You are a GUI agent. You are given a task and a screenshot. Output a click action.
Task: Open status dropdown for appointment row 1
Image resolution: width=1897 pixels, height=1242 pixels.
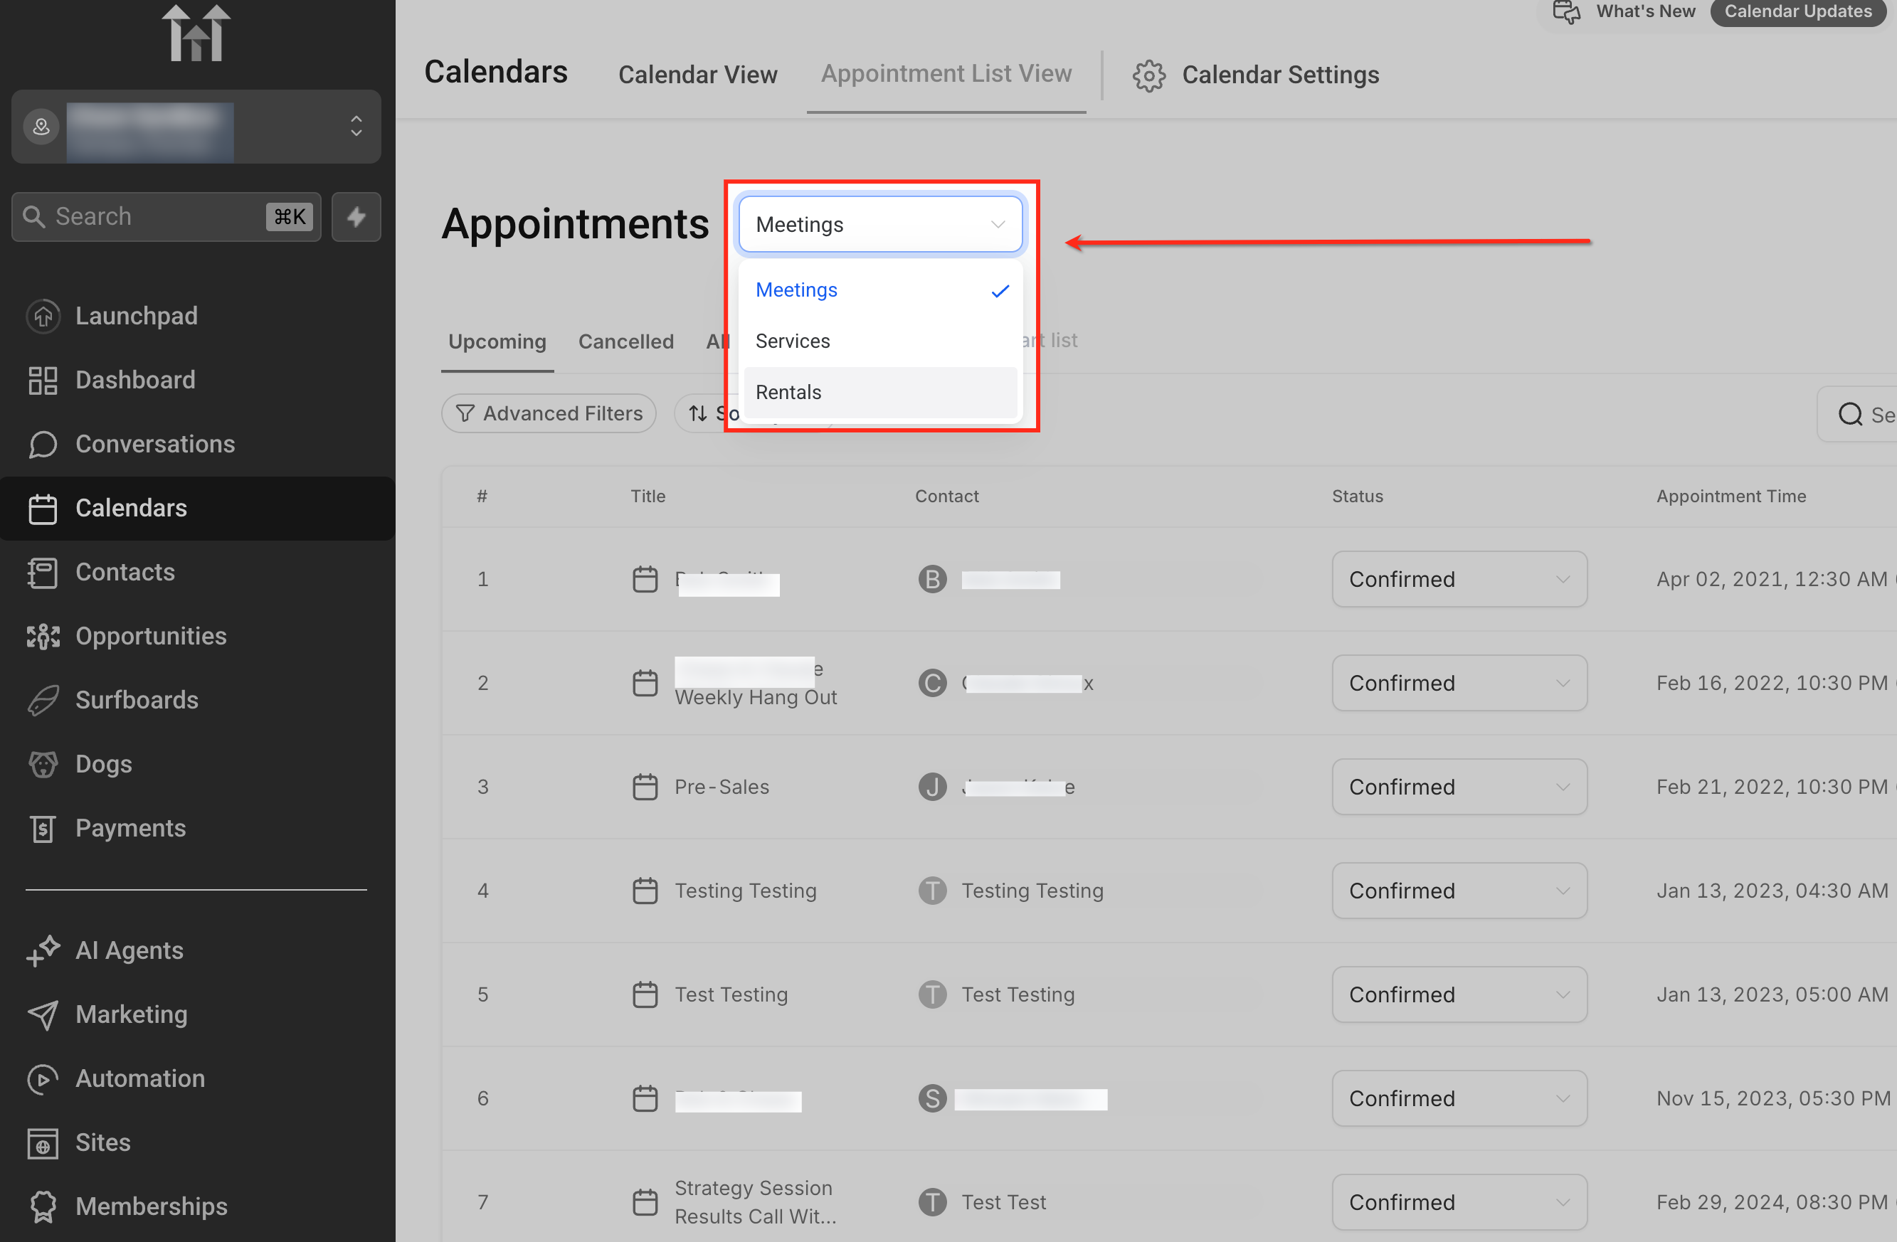tap(1458, 579)
